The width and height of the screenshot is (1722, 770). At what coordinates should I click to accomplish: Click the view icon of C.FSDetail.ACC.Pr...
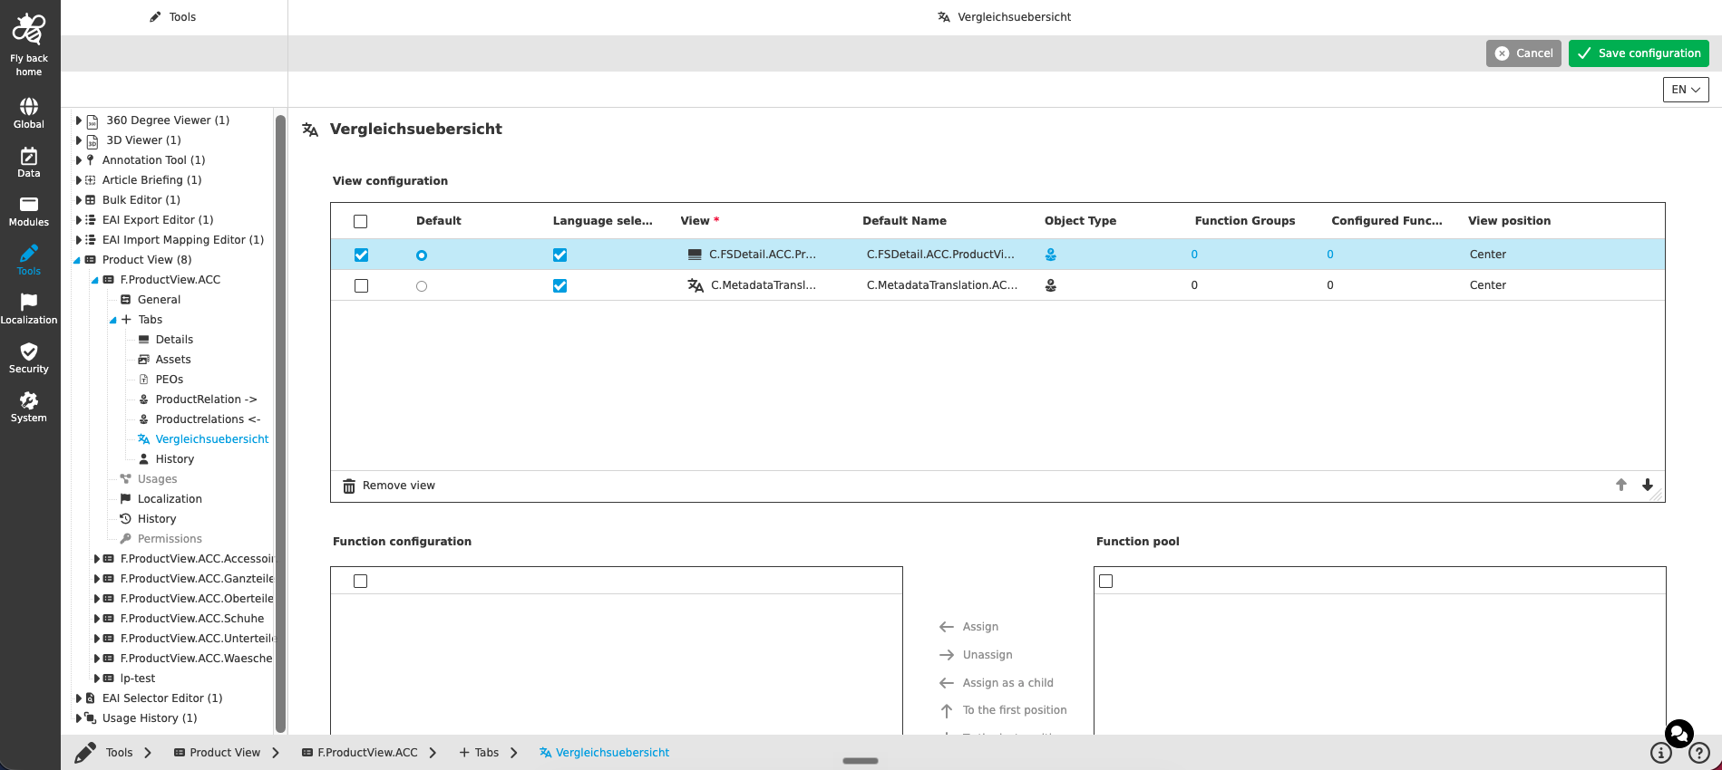pyautogui.click(x=695, y=255)
